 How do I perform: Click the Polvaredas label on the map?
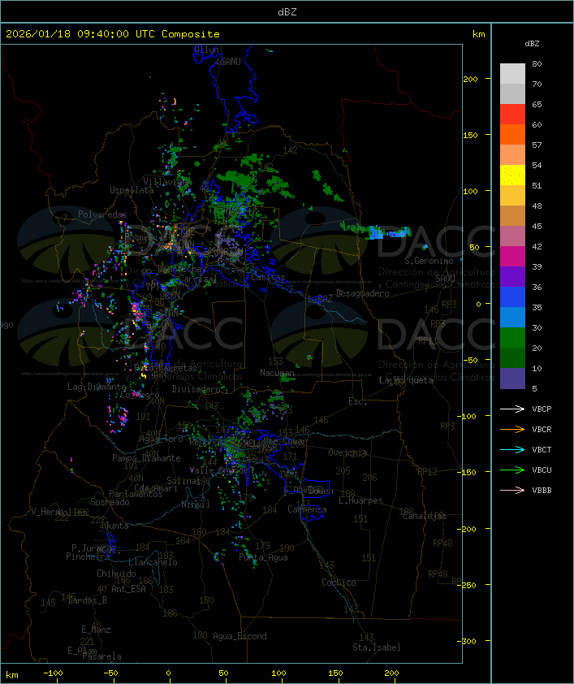click(x=102, y=214)
